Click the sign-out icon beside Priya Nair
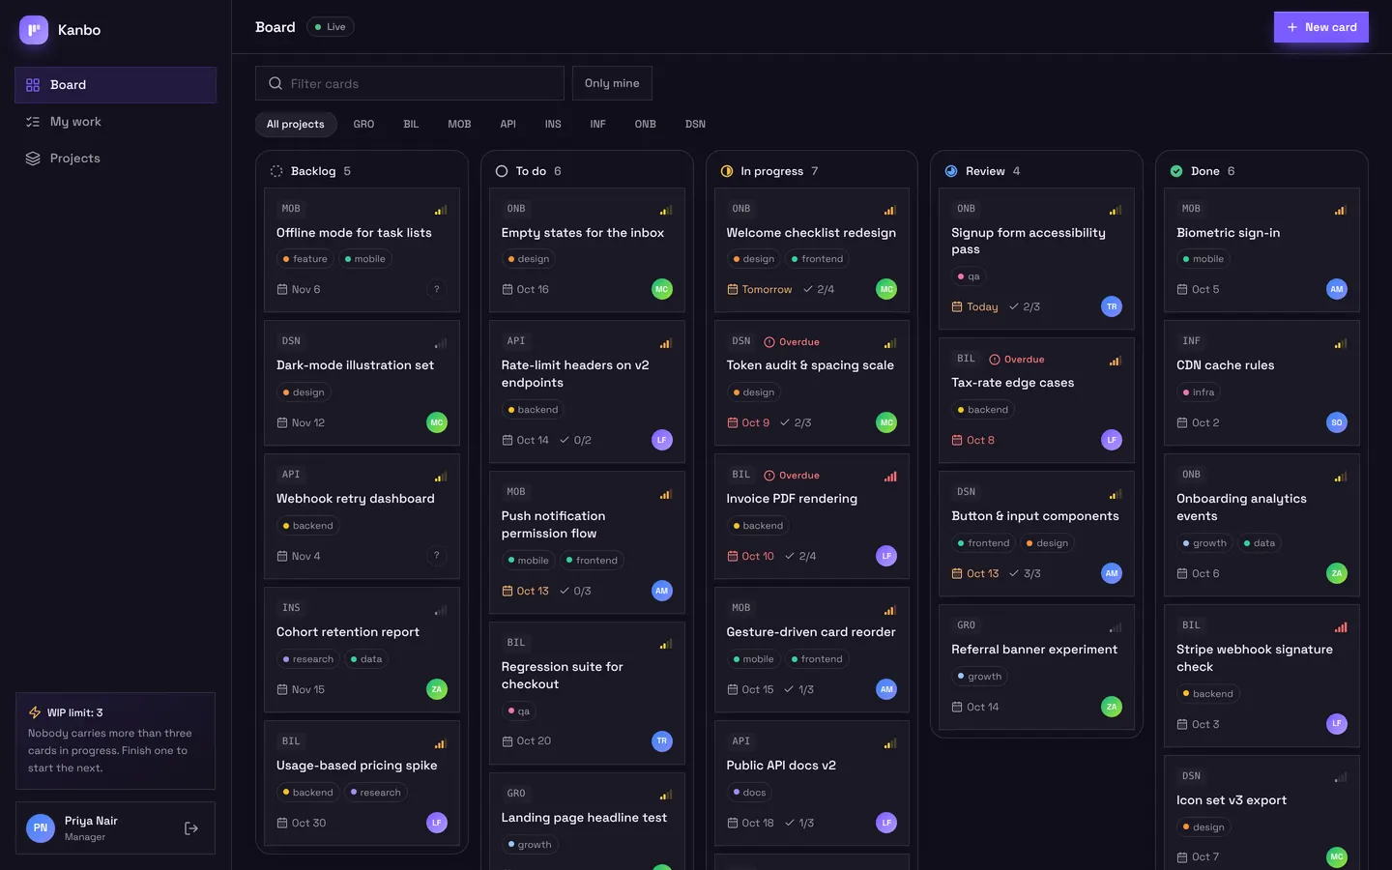The image size is (1392, 870). 191,828
